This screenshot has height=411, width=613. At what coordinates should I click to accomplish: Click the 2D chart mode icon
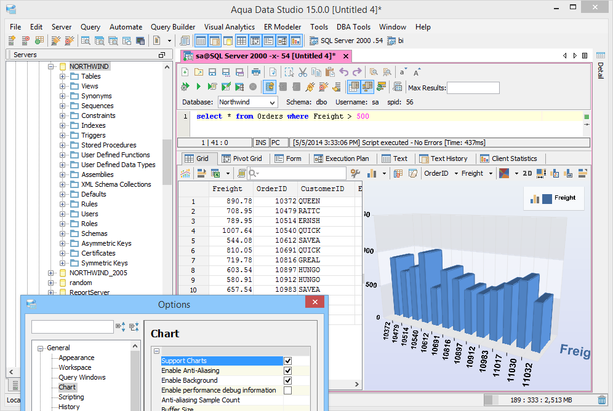click(x=527, y=173)
